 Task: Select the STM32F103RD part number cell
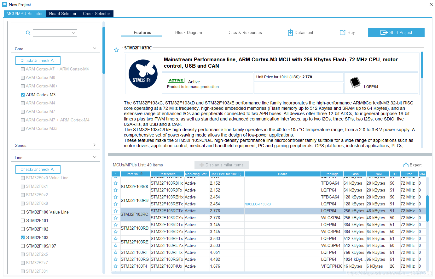click(135, 228)
